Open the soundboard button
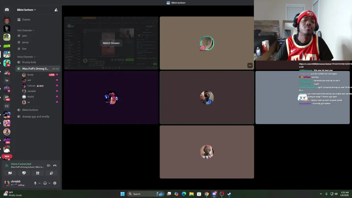This screenshot has width=352, height=198. tap(51, 173)
